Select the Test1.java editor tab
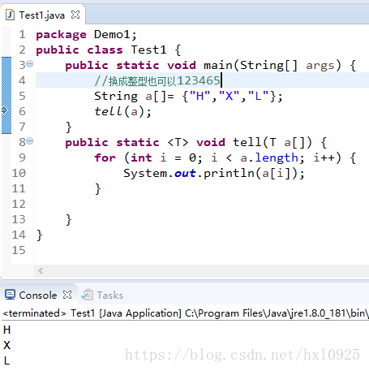369x371 pixels. click(x=42, y=15)
